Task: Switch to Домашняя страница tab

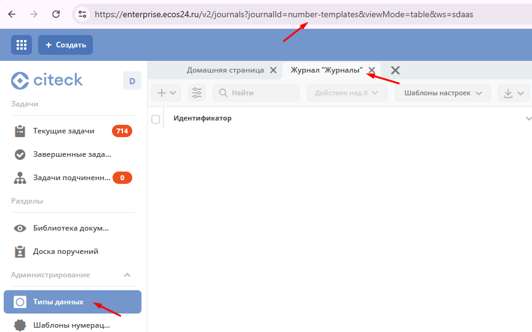Action: (x=225, y=70)
